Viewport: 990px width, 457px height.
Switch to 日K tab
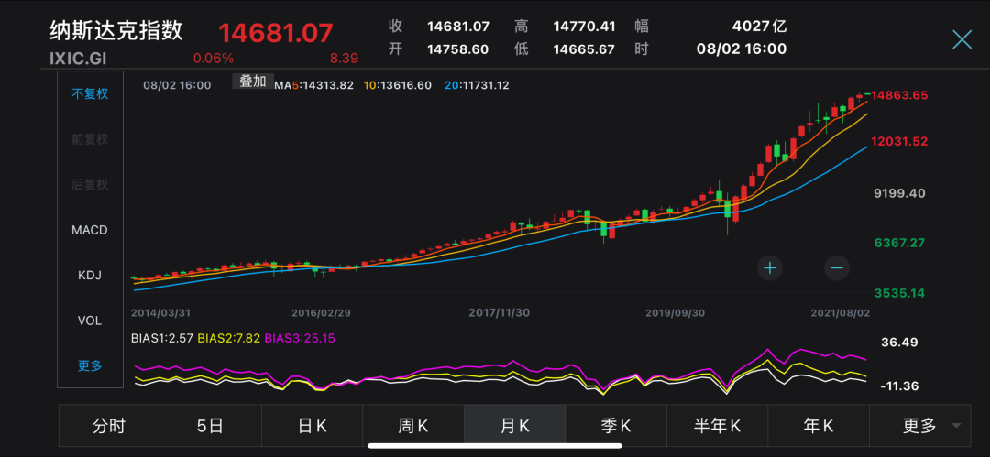click(312, 426)
